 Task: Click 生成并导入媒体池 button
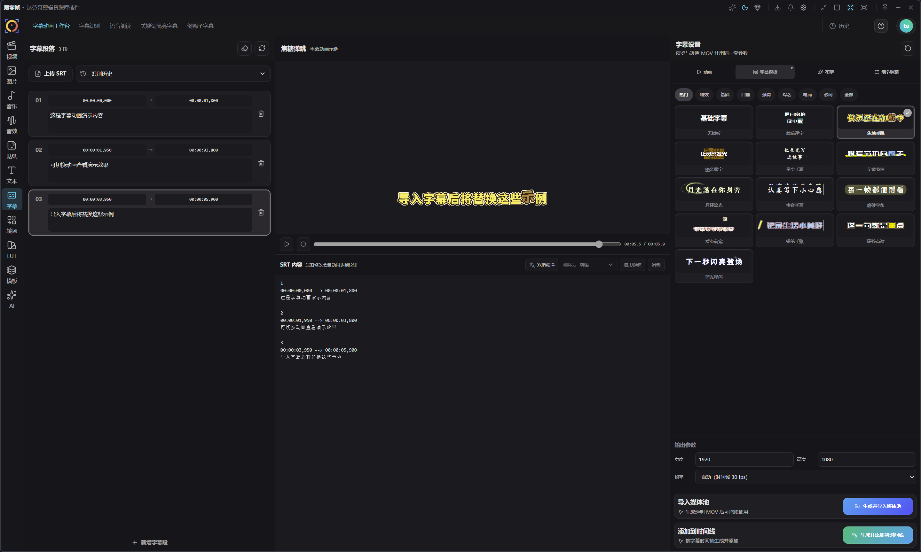click(x=878, y=506)
